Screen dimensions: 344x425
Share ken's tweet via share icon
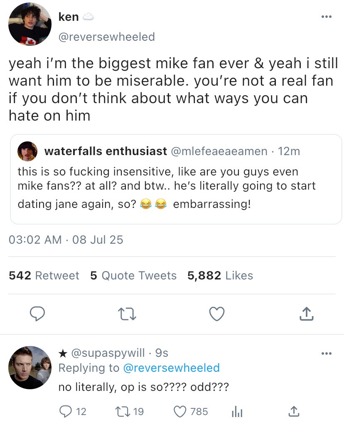point(306,314)
